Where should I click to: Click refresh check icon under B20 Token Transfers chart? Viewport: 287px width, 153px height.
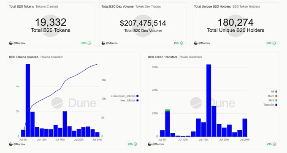(x=274, y=144)
